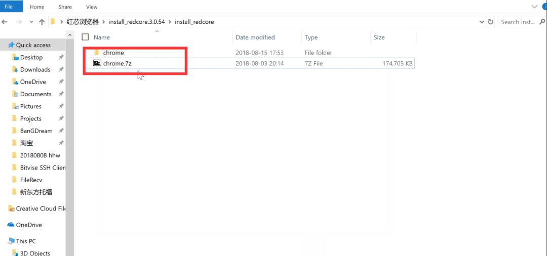Go up one folder level
The height and width of the screenshot is (256, 547).
point(42,22)
